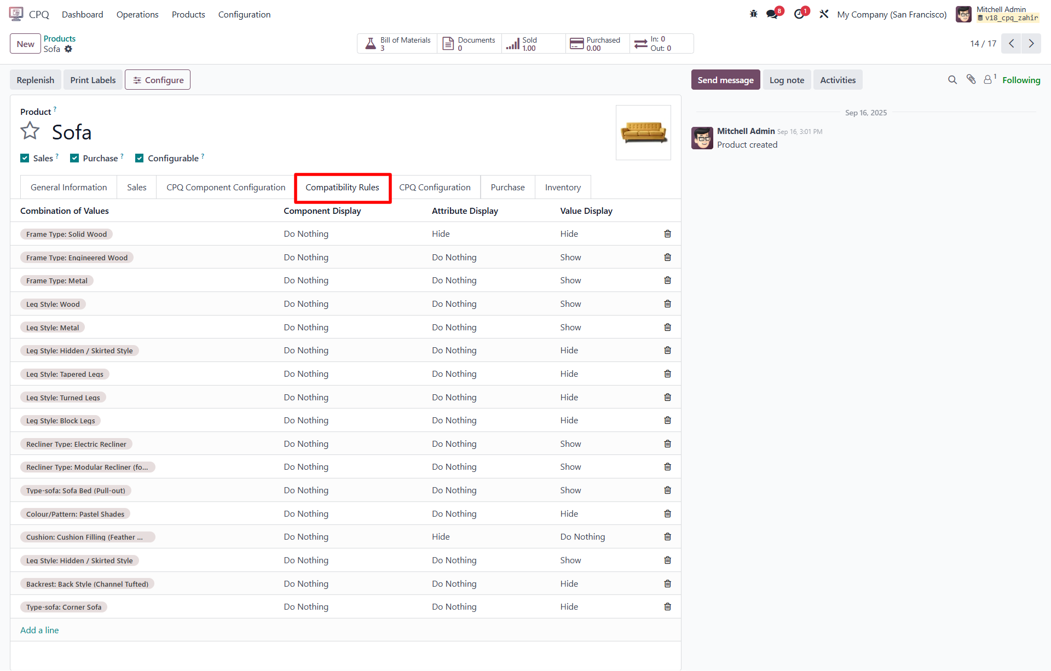Open the gear actions menu beside Sofa
Screen dimensions: 1051x671
click(x=68, y=49)
